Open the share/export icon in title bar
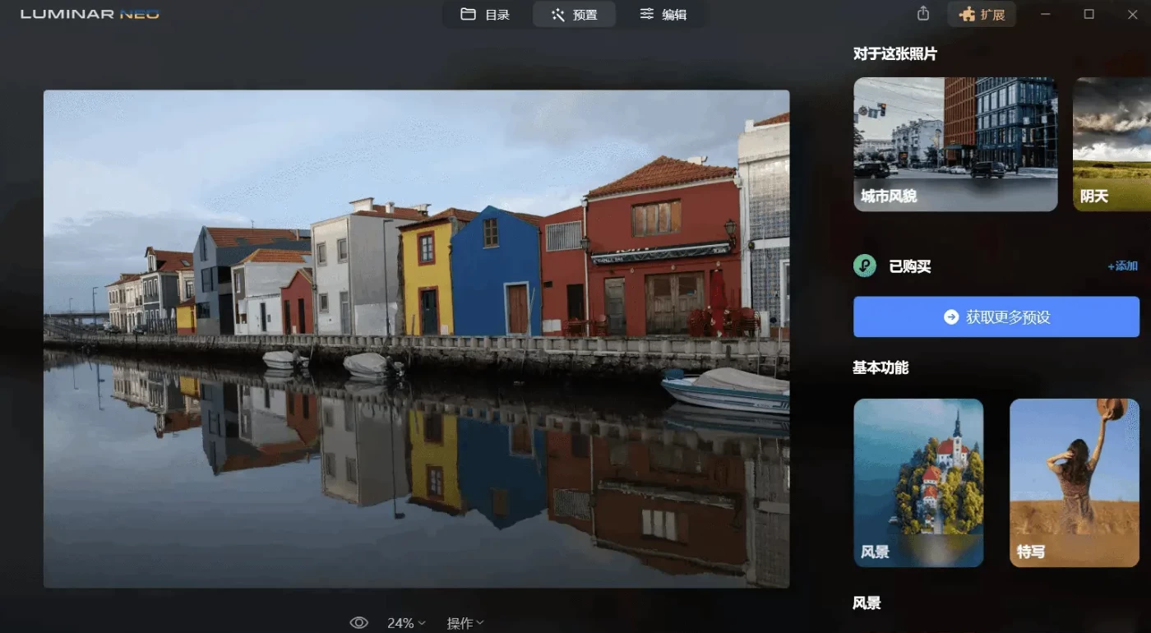This screenshot has width=1151, height=633. (922, 13)
